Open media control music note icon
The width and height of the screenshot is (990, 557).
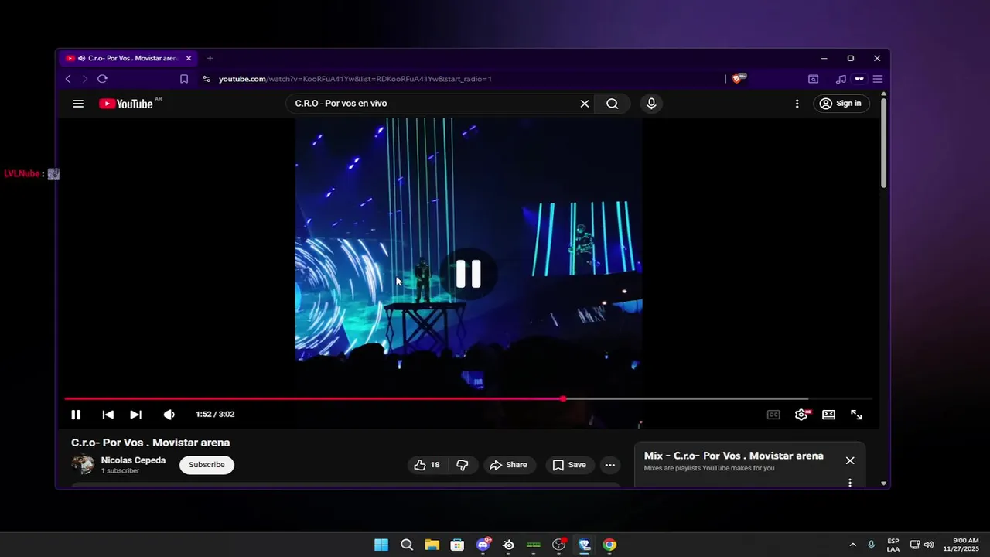tap(841, 79)
